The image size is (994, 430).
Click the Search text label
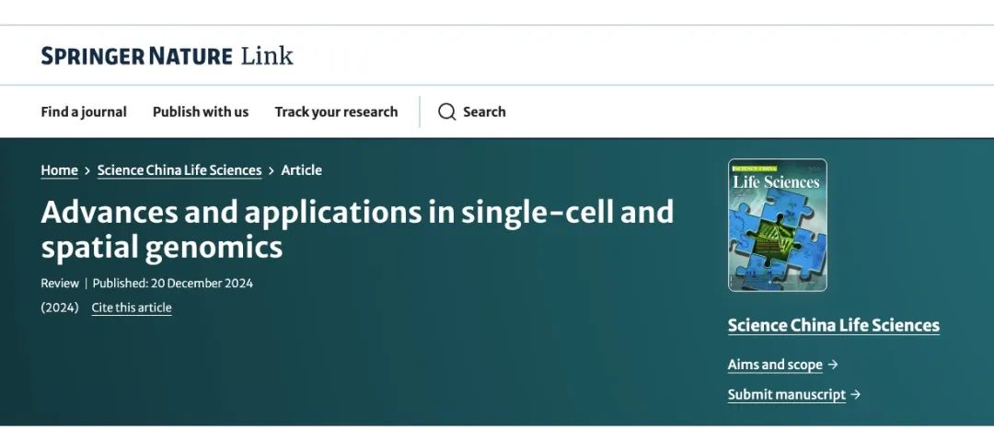coord(484,111)
